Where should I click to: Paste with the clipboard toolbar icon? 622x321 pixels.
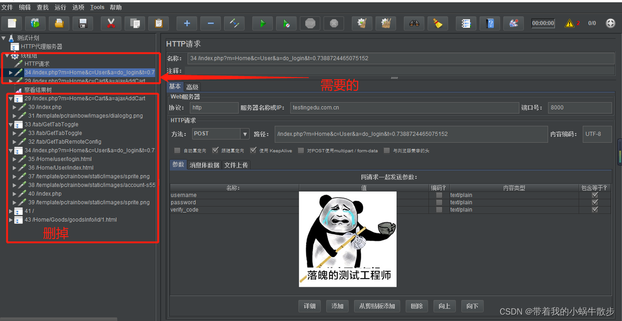158,23
